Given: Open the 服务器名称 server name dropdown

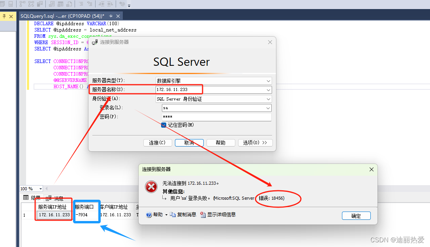Looking at the screenshot, I should click(x=268, y=90).
